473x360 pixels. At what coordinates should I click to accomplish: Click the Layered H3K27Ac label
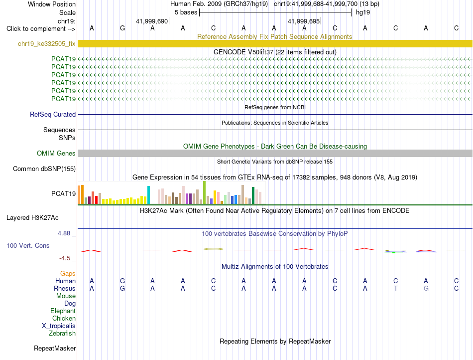(32, 218)
